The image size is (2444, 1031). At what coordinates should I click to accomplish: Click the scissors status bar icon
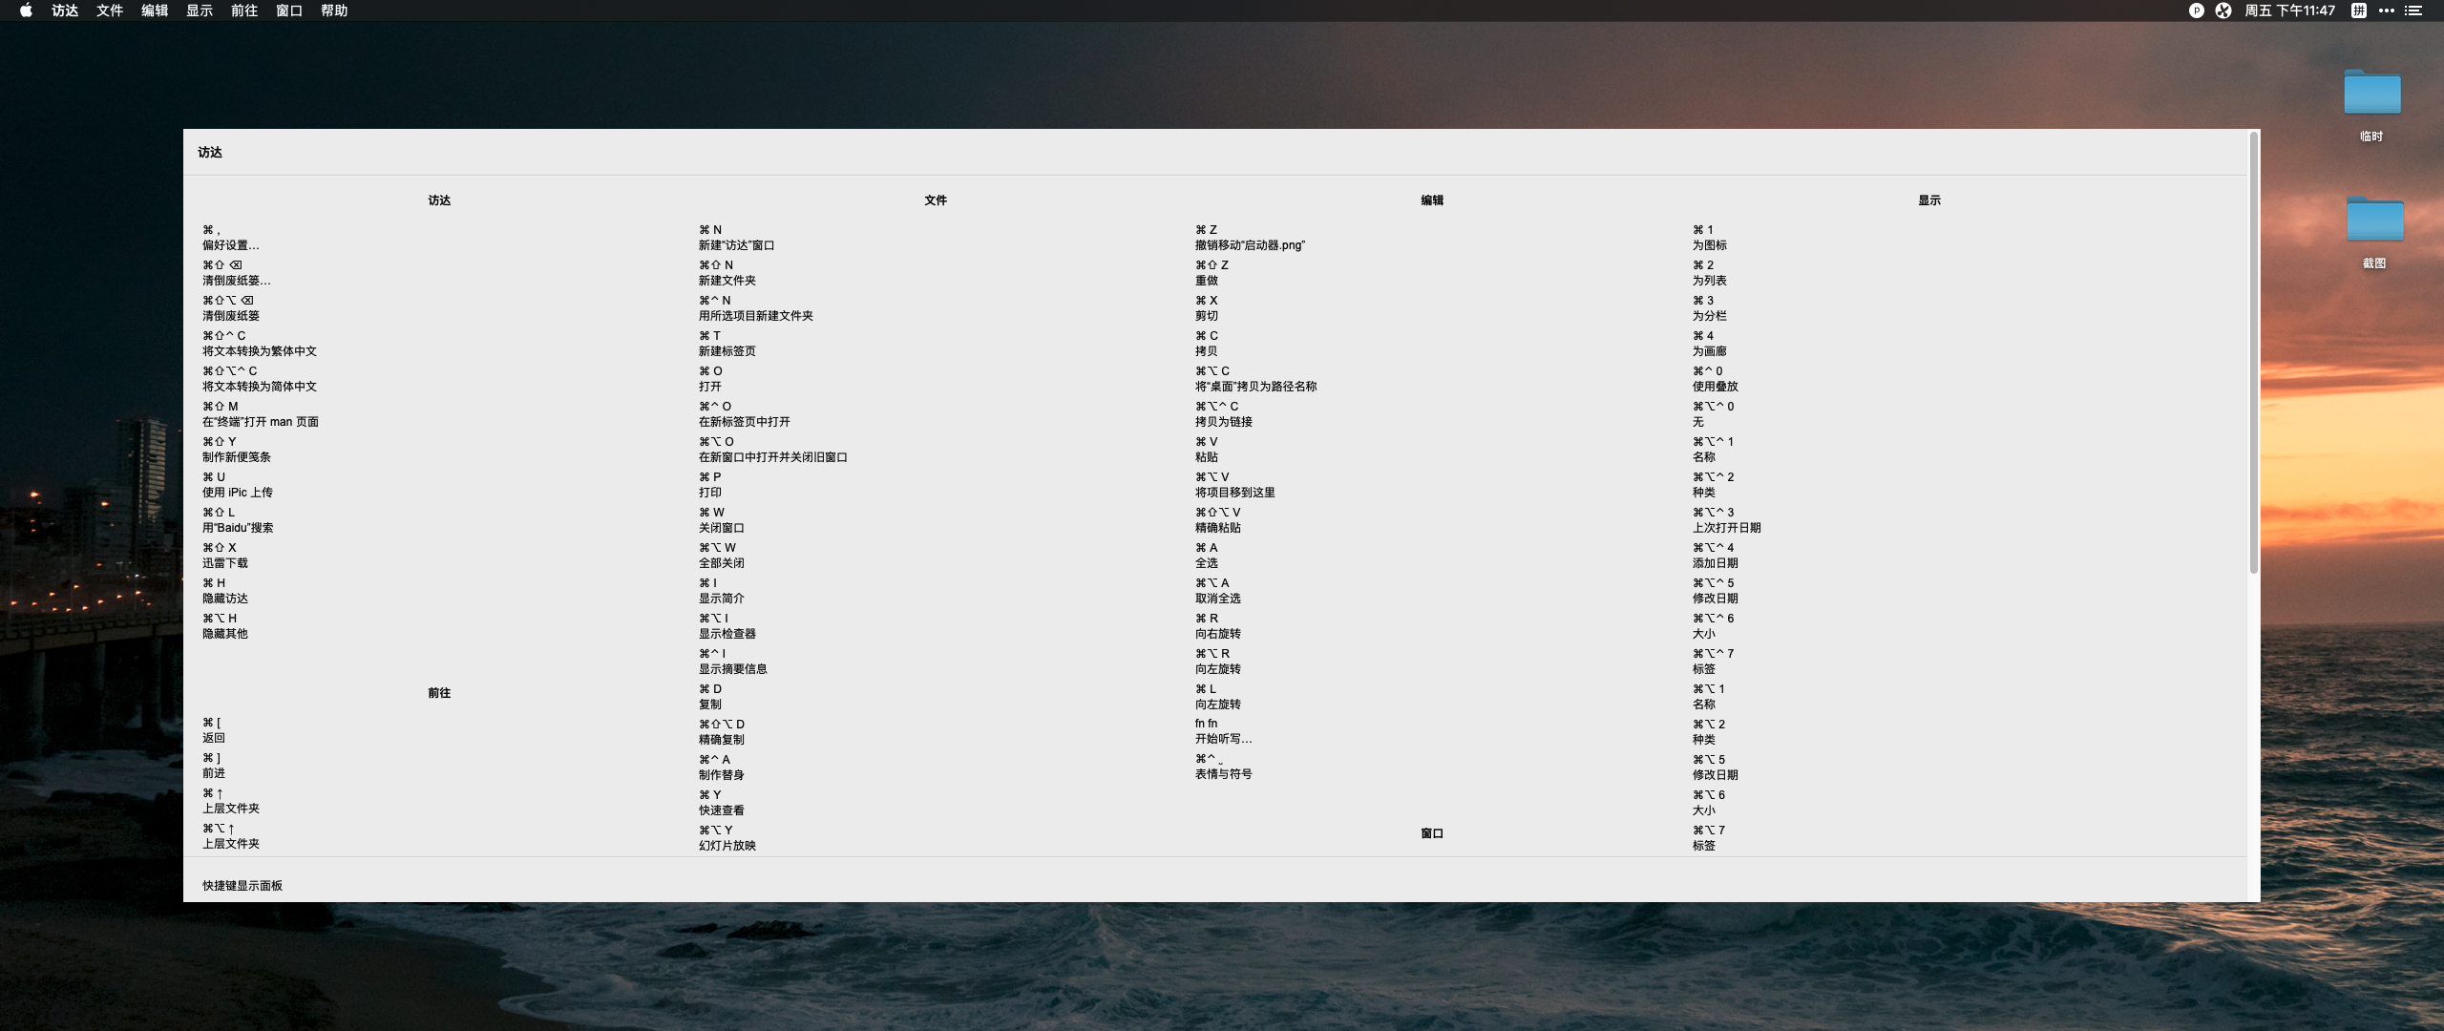click(x=2223, y=11)
